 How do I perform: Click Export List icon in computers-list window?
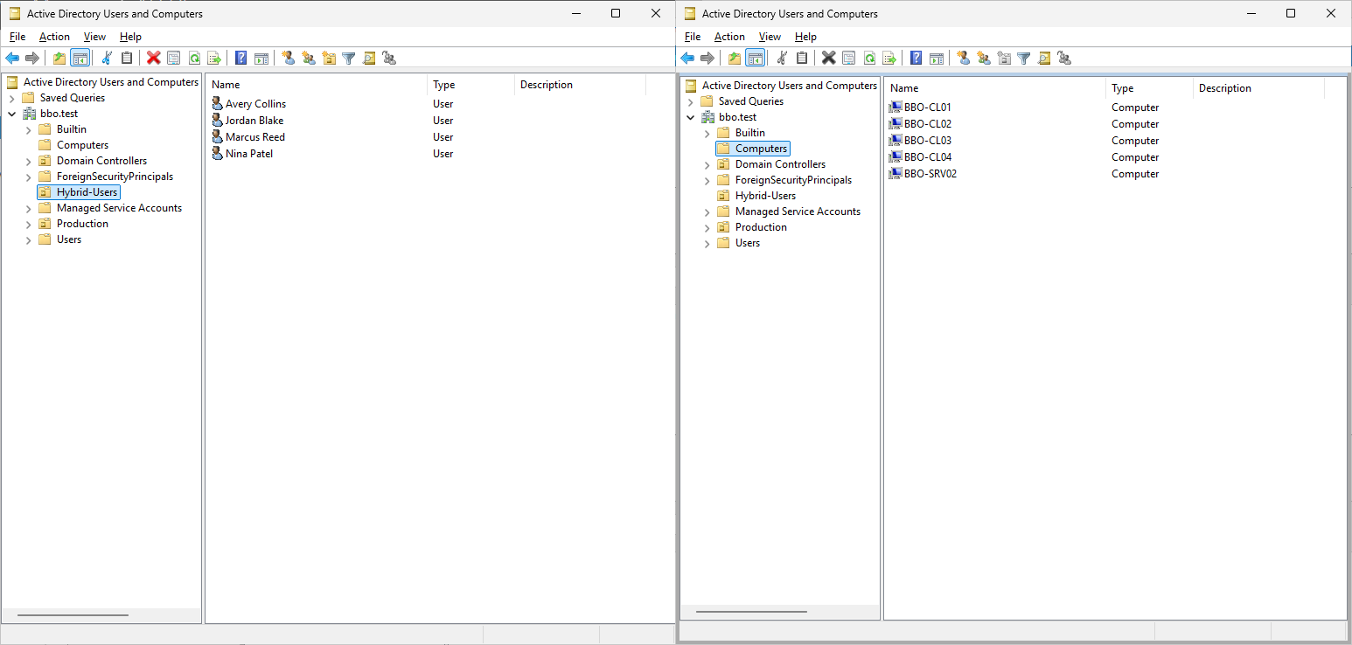tap(889, 58)
